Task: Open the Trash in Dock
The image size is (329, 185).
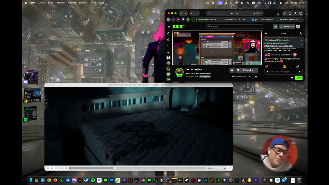Action: [x=299, y=180]
